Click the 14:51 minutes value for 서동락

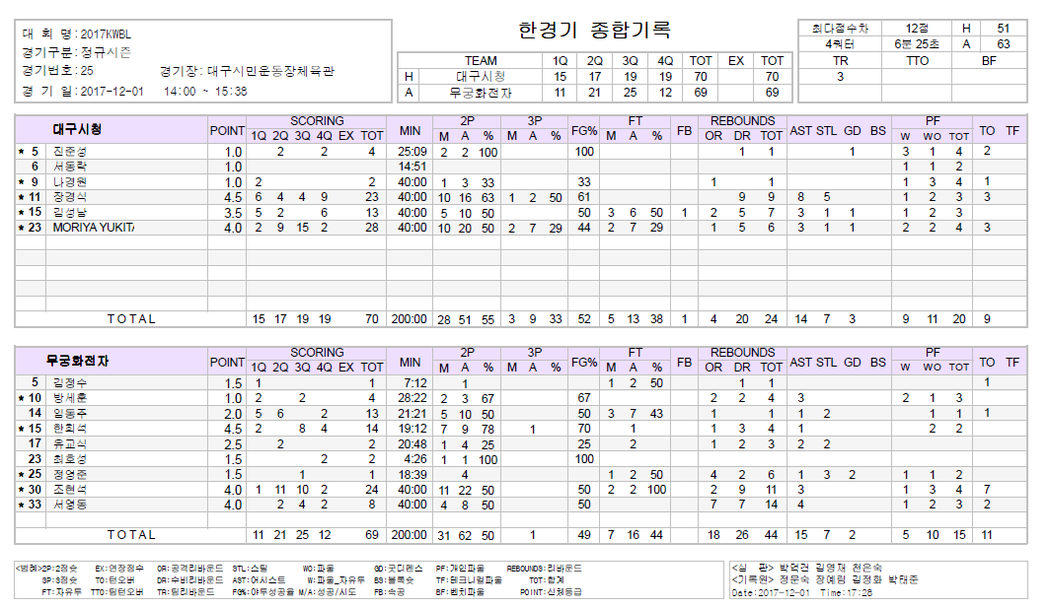click(x=412, y=167)
